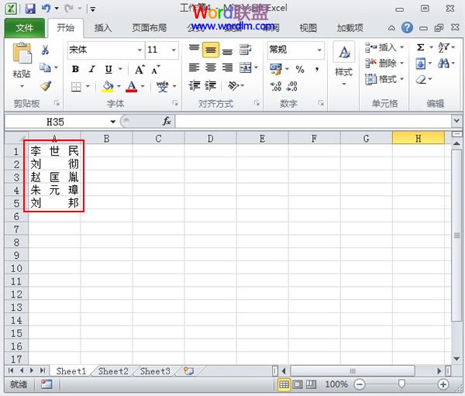Toggle Underline formatting

(x=108, y=70)
